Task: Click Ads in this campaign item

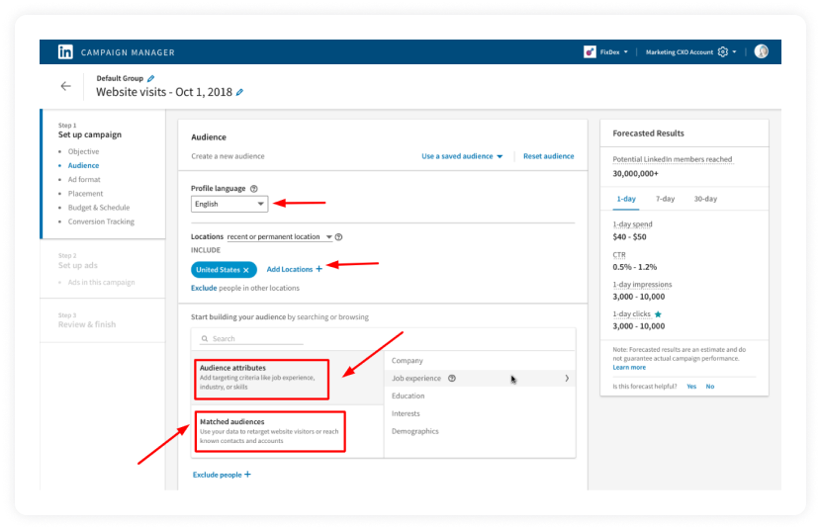Action: (101, 283)
